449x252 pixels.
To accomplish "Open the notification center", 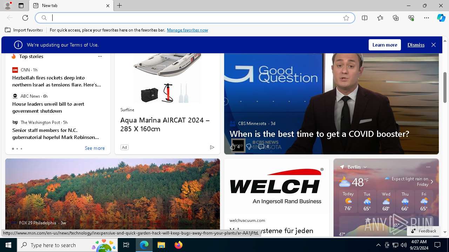I will click(437, 245).
